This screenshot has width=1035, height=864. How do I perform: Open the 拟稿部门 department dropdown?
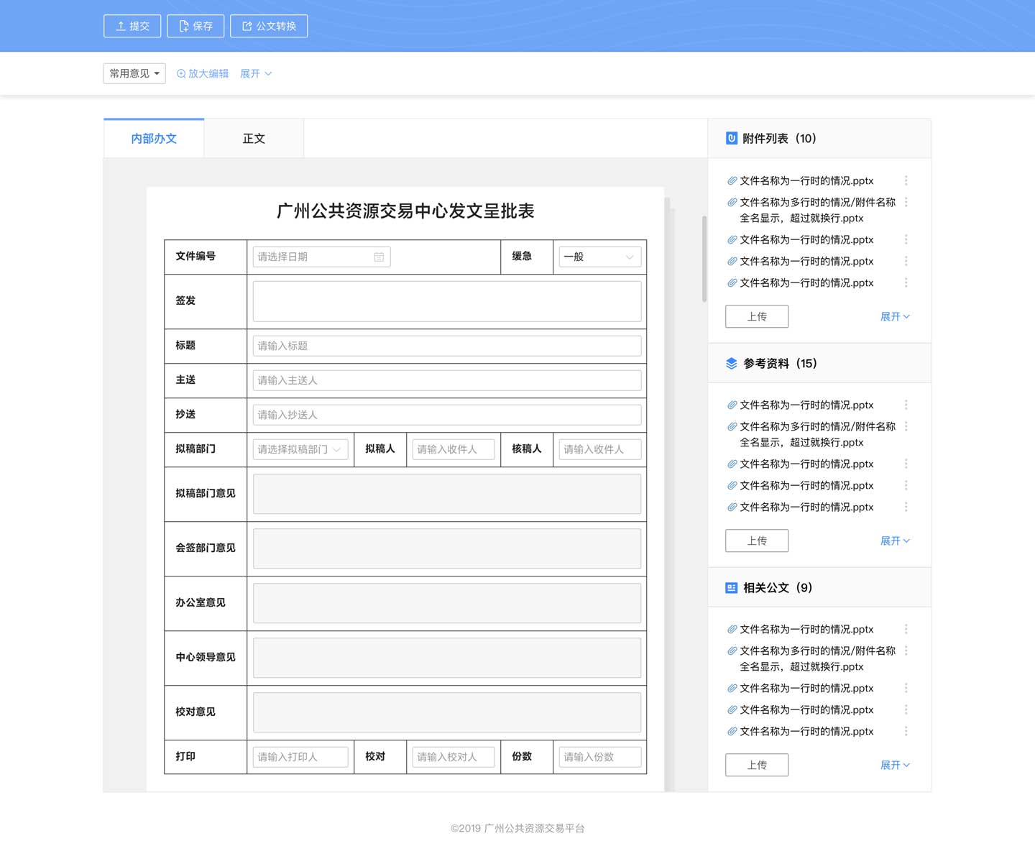(300, 449)
